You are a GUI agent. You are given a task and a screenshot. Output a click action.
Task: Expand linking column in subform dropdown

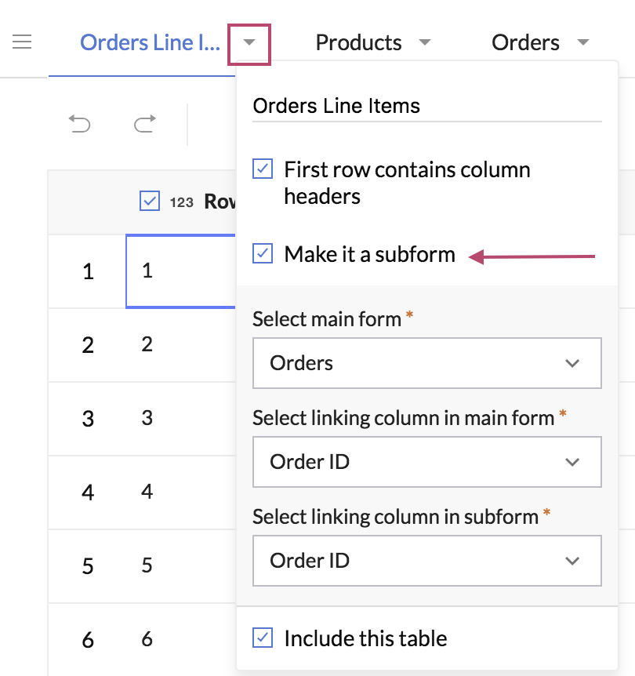coord(426,561)
